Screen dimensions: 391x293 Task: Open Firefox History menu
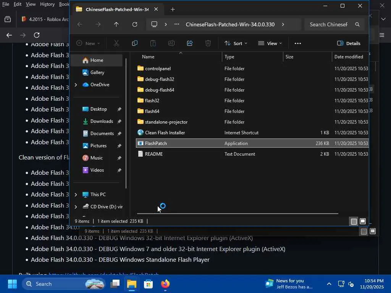click(x=47, y=4)
